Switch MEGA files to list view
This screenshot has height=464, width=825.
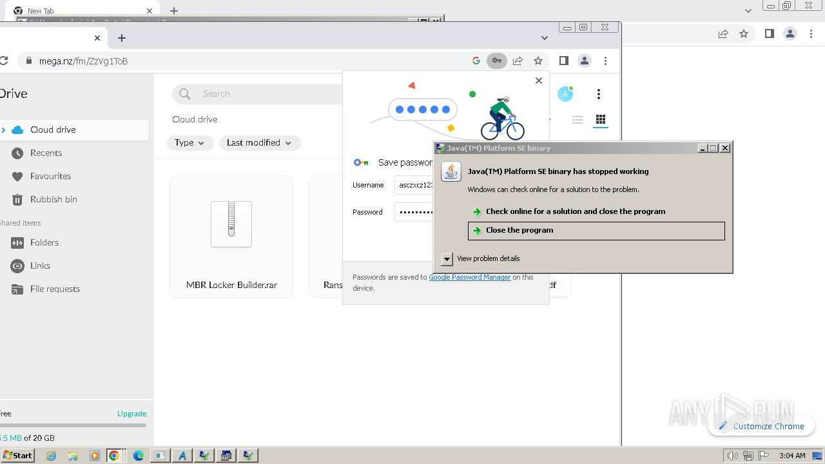click(x=577, y=120)
